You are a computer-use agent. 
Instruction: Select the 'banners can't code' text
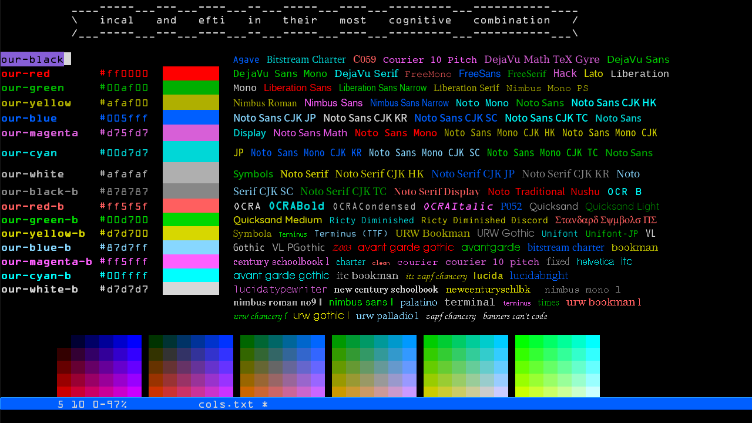click(x=515, y=317)
